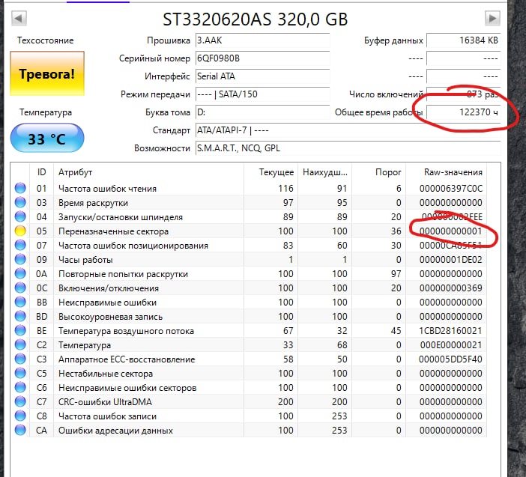The height and width of the screenshot is (477, 526).
Task: Click the blue status icon for Частота ошибок чтения
Action: click(20, 189)
